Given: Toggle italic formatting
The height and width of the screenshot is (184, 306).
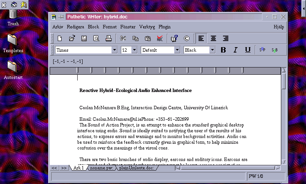Looking at the screenshot, I should coord(236,50).
